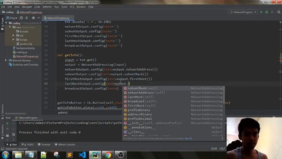282x159 pixels.
Task: Choose networkAddress(self) completion suggestion
Action: 173,92
